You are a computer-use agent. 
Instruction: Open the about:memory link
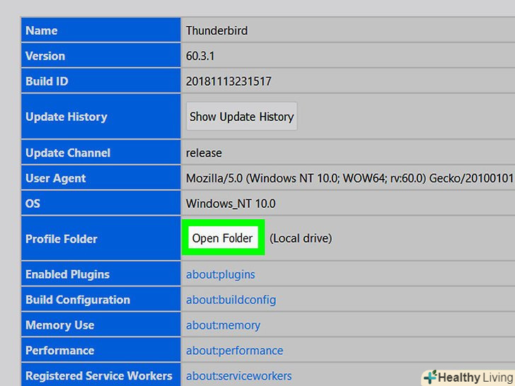[x=223, y=325]
